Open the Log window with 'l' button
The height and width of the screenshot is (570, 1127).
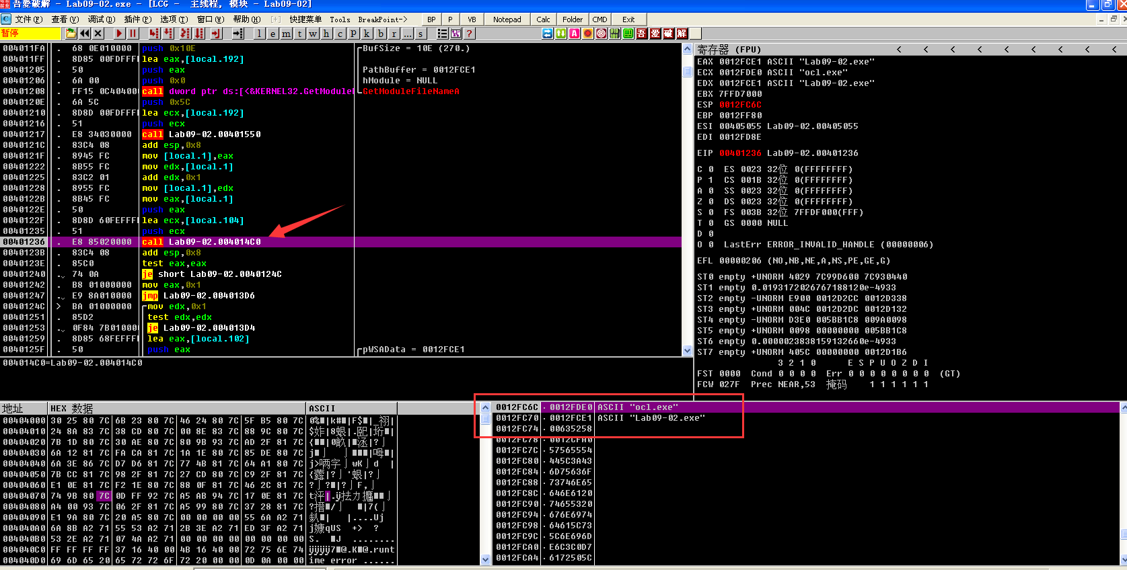click(x=259, y=33)
